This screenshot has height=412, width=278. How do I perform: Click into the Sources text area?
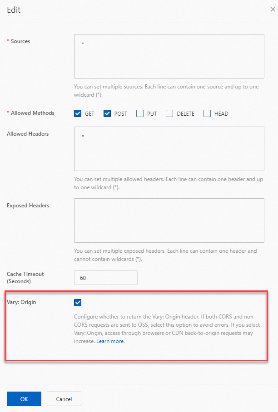point(169,56)
